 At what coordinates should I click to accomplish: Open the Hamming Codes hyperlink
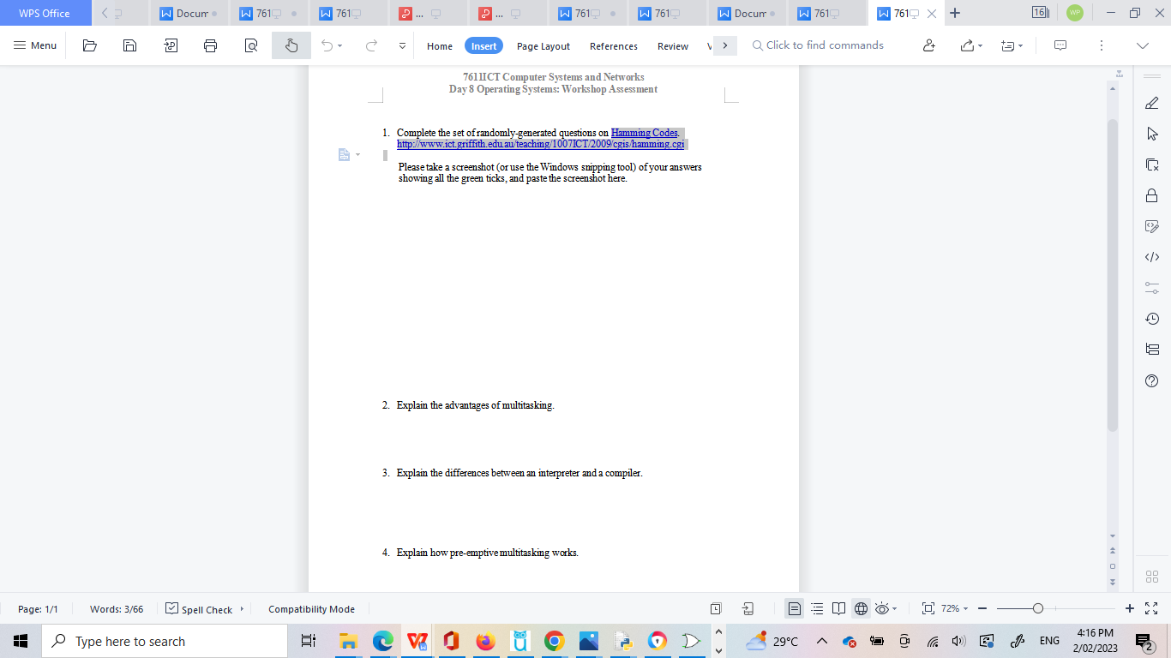(644, 133)
